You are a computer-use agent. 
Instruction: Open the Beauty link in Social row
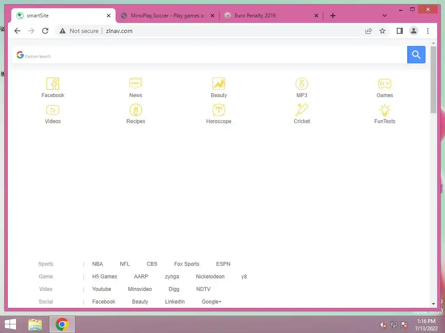140,302
